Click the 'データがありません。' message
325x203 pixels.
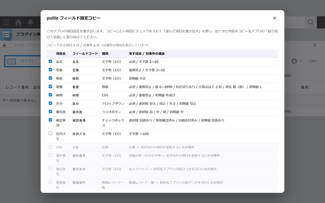point(19,101)
